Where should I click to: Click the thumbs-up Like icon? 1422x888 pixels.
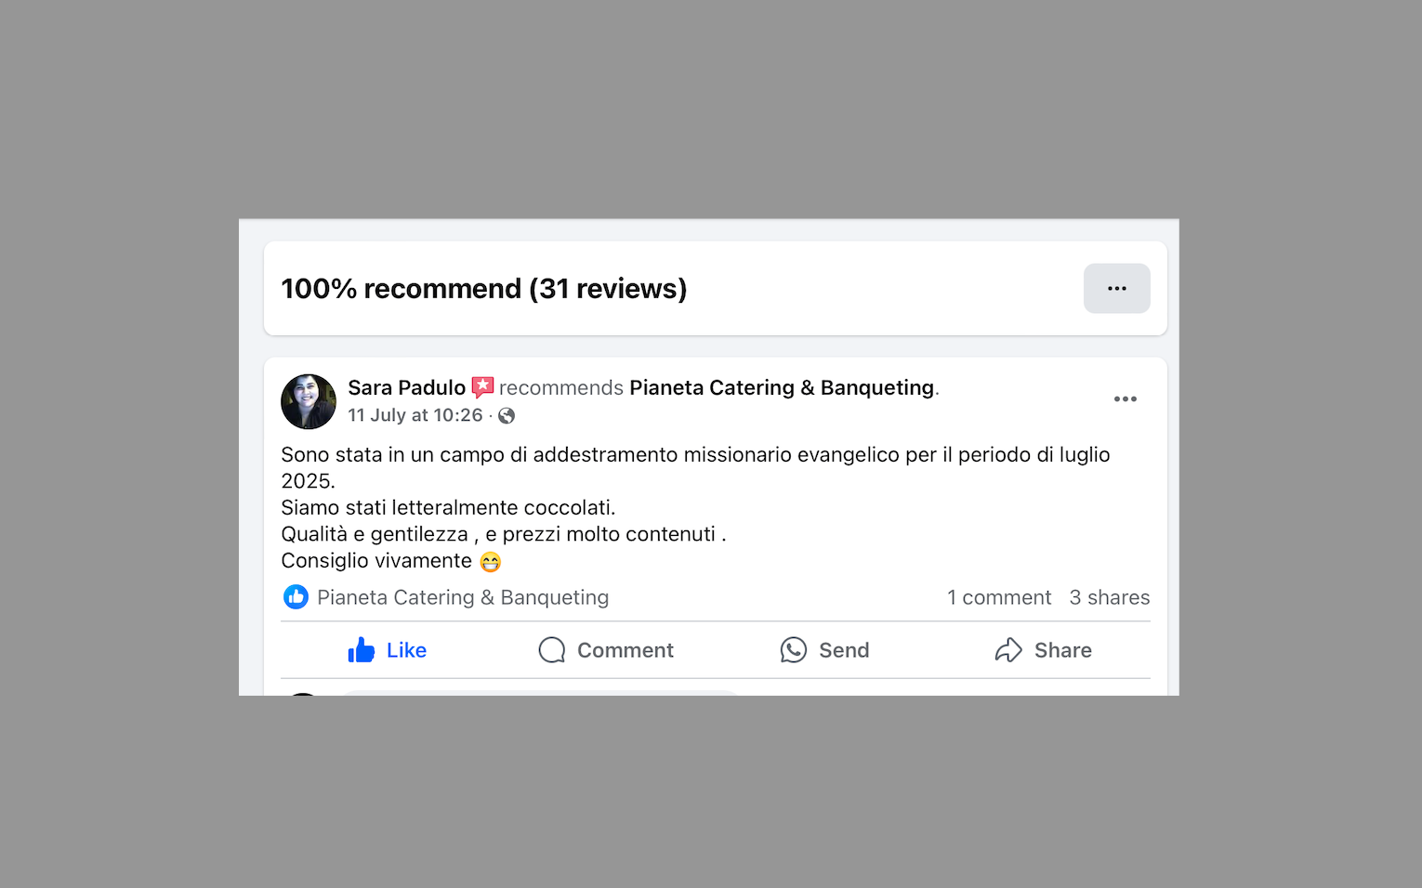(361, 649)
